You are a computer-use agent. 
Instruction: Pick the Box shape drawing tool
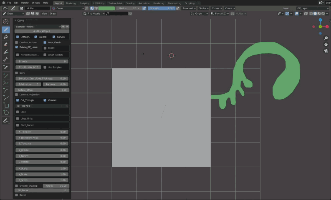6,105
